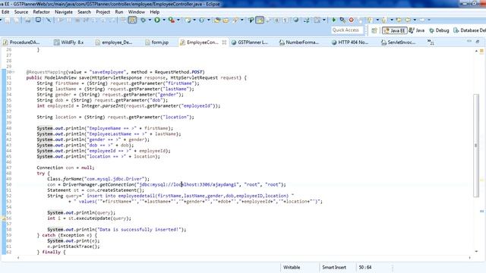Expand the Search flashlight dropdown arrow

click(242, 20)
